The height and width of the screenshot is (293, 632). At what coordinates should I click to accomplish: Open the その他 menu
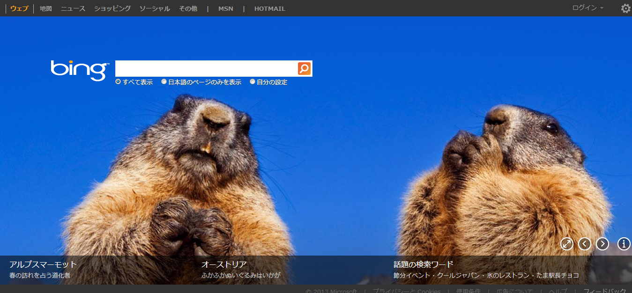coord(188,8)
